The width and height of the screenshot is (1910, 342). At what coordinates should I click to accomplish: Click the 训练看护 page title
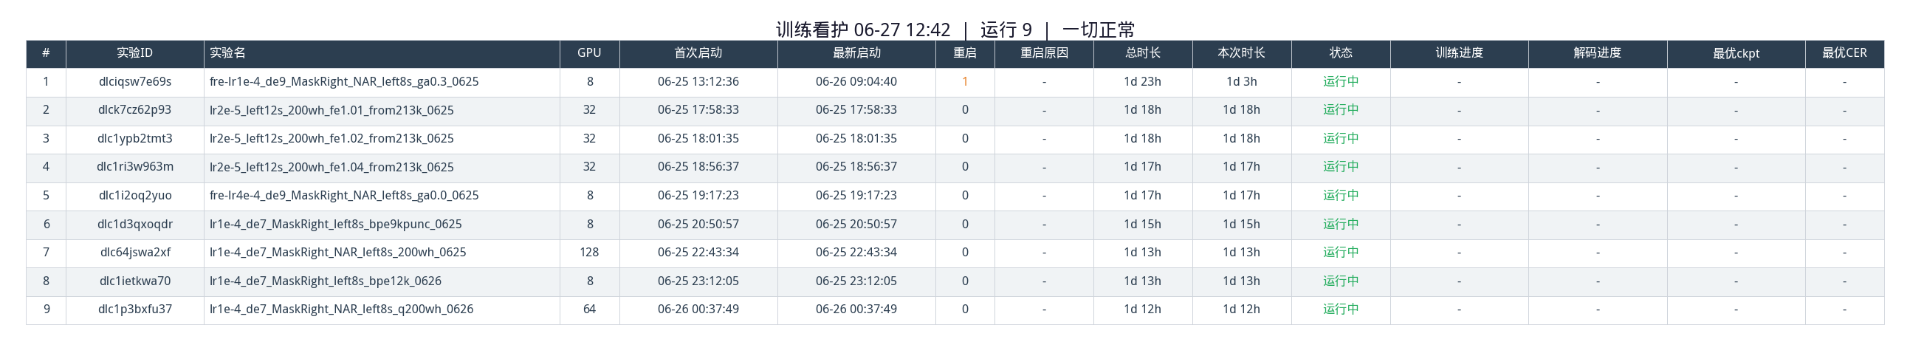click(812, 30)
